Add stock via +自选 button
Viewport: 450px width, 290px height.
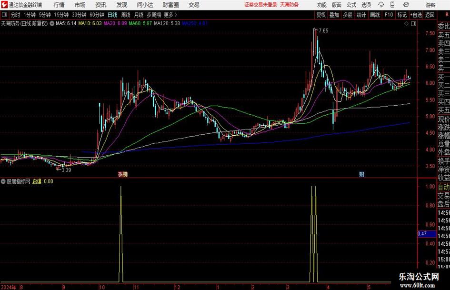(416, 15)
